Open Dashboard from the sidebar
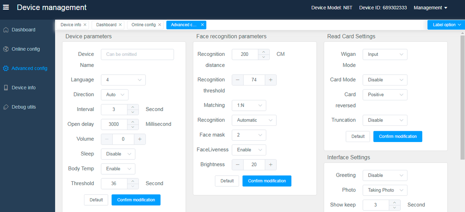This screenshot has height=212, width=465. pyautogui.click(x=23, y=30)
